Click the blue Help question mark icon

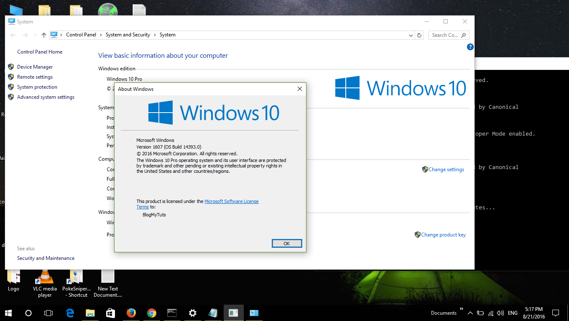coord(470,47)
